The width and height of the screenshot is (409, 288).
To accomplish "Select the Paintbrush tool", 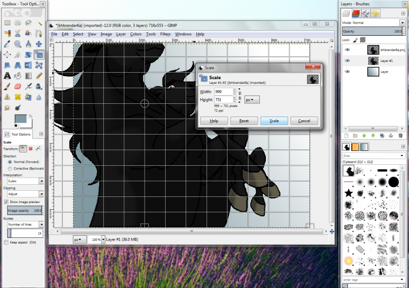I will pyautogui.click(x=7, y=86).
